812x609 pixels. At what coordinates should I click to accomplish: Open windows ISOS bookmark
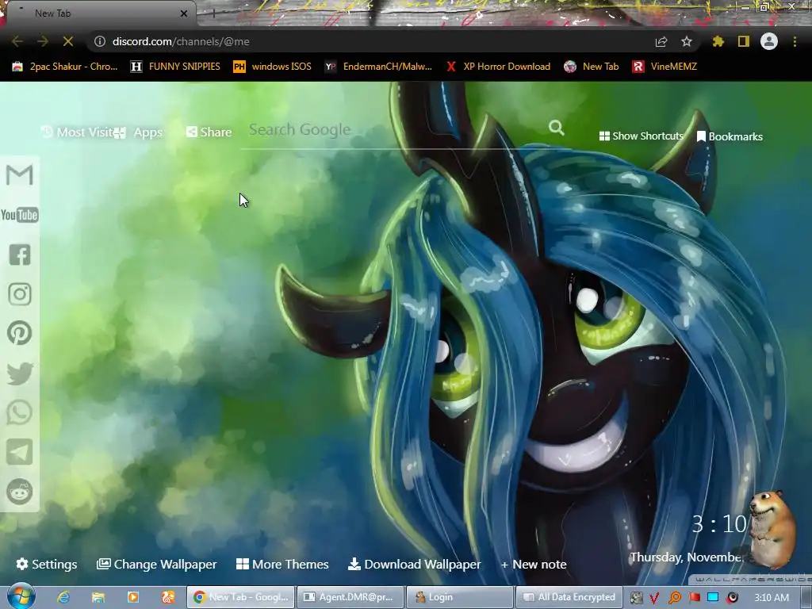273,67
